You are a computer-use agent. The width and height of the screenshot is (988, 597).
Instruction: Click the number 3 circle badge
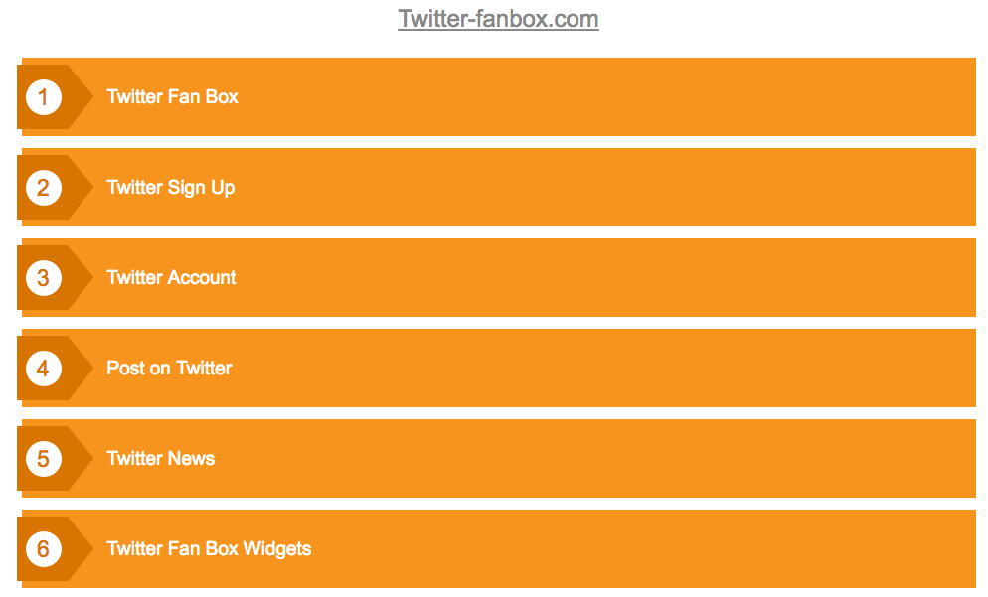pos(44,278)
